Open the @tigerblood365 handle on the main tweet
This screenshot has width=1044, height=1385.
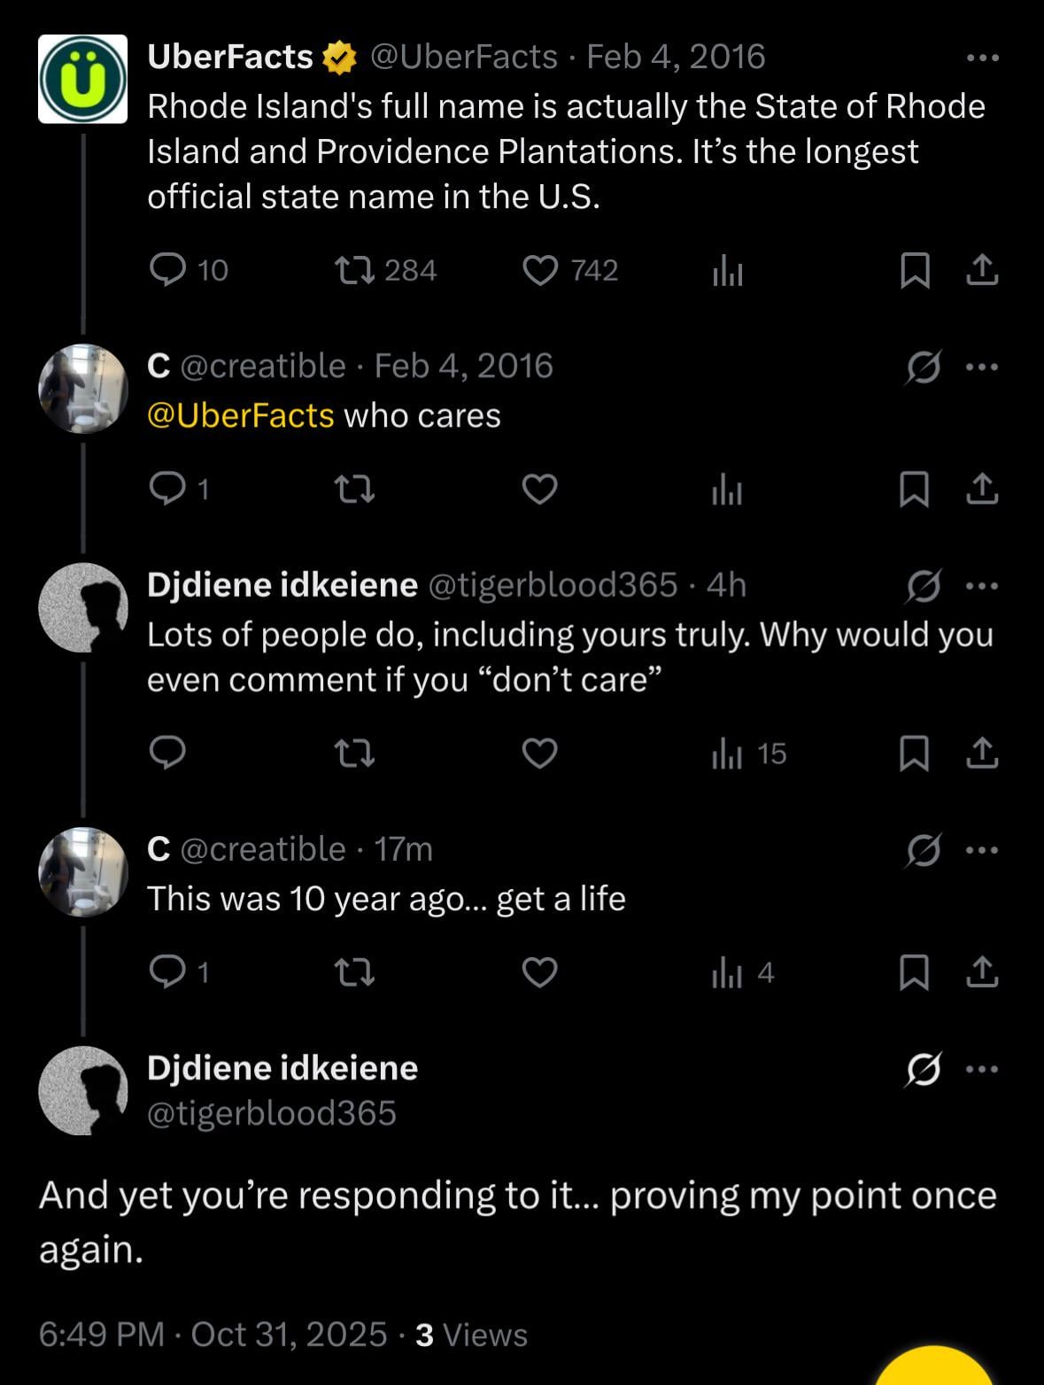[271, 1114]
